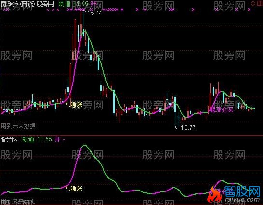The height and width of the screenshot is (205, 263).
Task: Click 用到未来数据 notice in main chart
Action: click(18, 126)
